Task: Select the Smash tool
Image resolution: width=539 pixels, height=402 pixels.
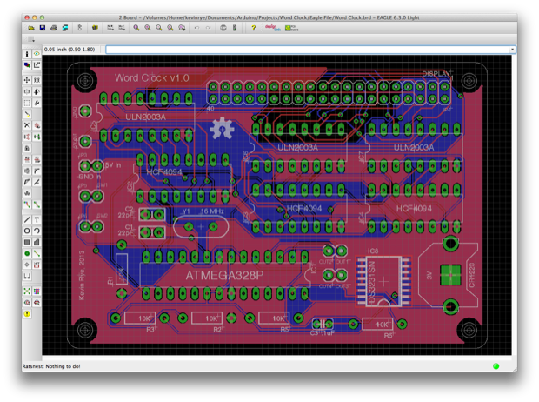Action: click(27, 171)
